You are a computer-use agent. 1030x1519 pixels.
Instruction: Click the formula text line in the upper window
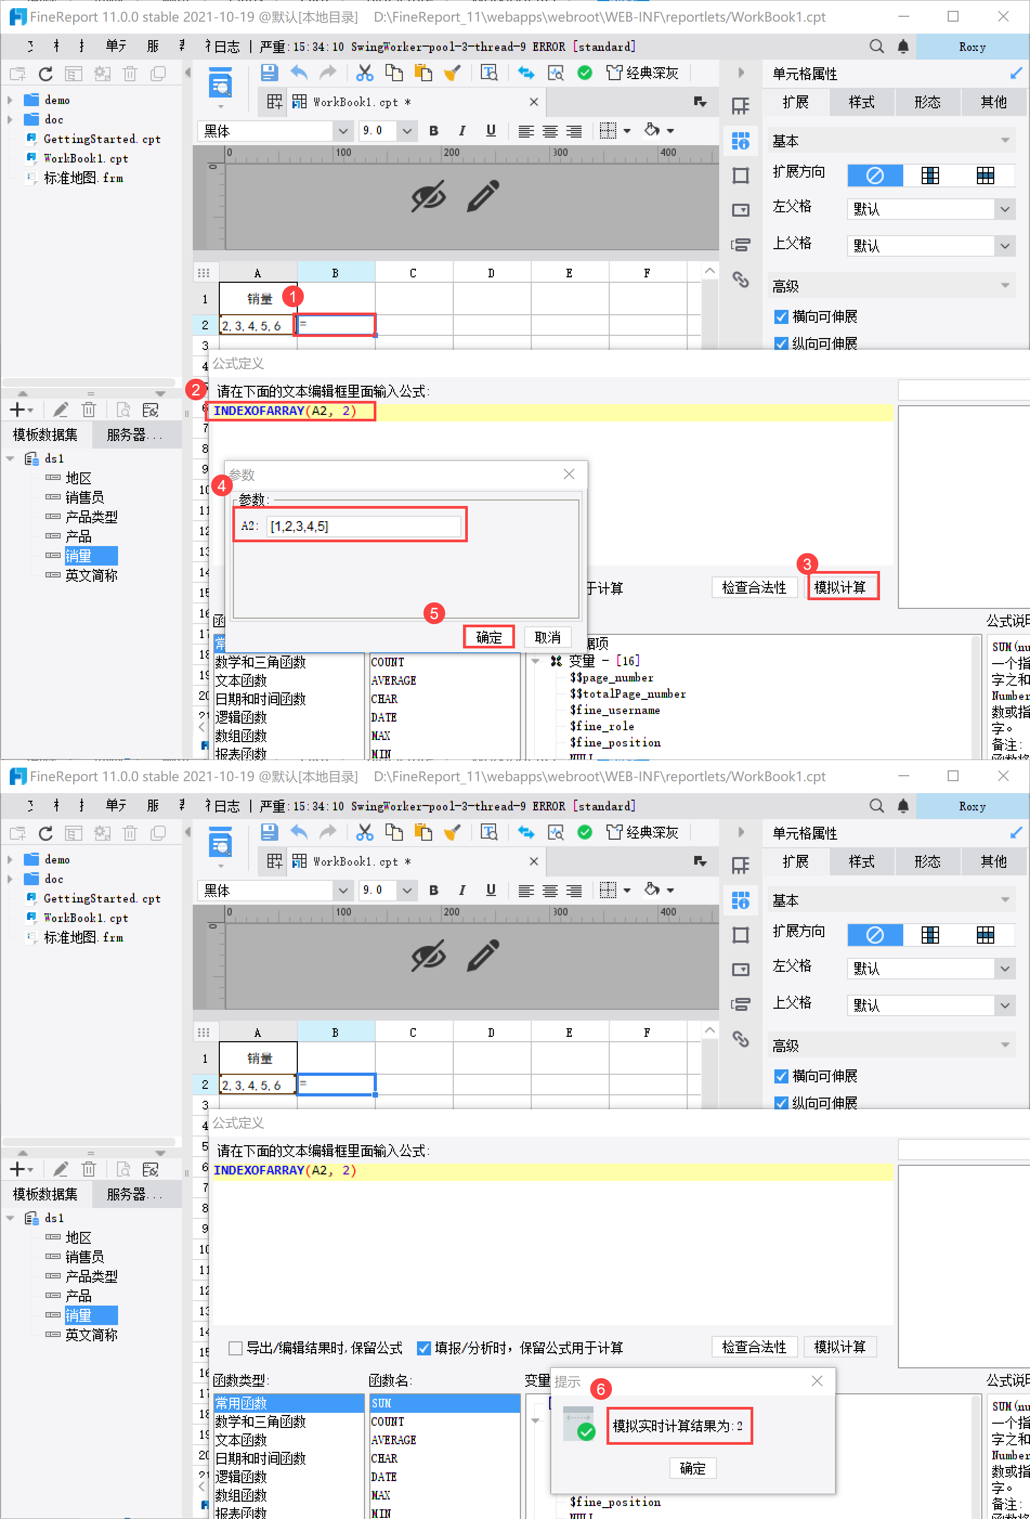point(552,412)
